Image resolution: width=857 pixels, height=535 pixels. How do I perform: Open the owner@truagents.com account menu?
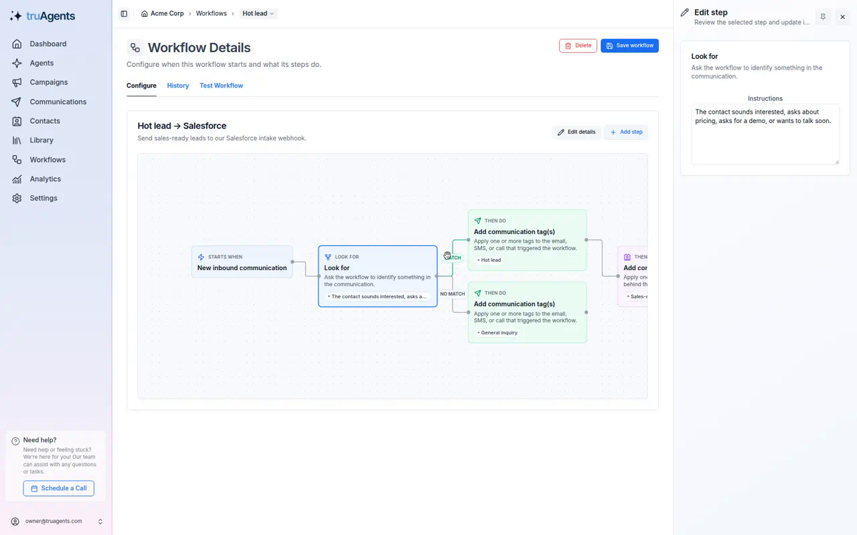(56, 522)
